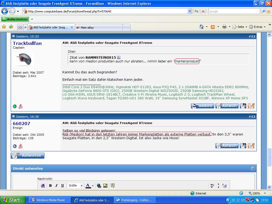This screenshot has height=204, width=272.
Task: Click the quote wrap icon in editor
Action: [113, 186]
